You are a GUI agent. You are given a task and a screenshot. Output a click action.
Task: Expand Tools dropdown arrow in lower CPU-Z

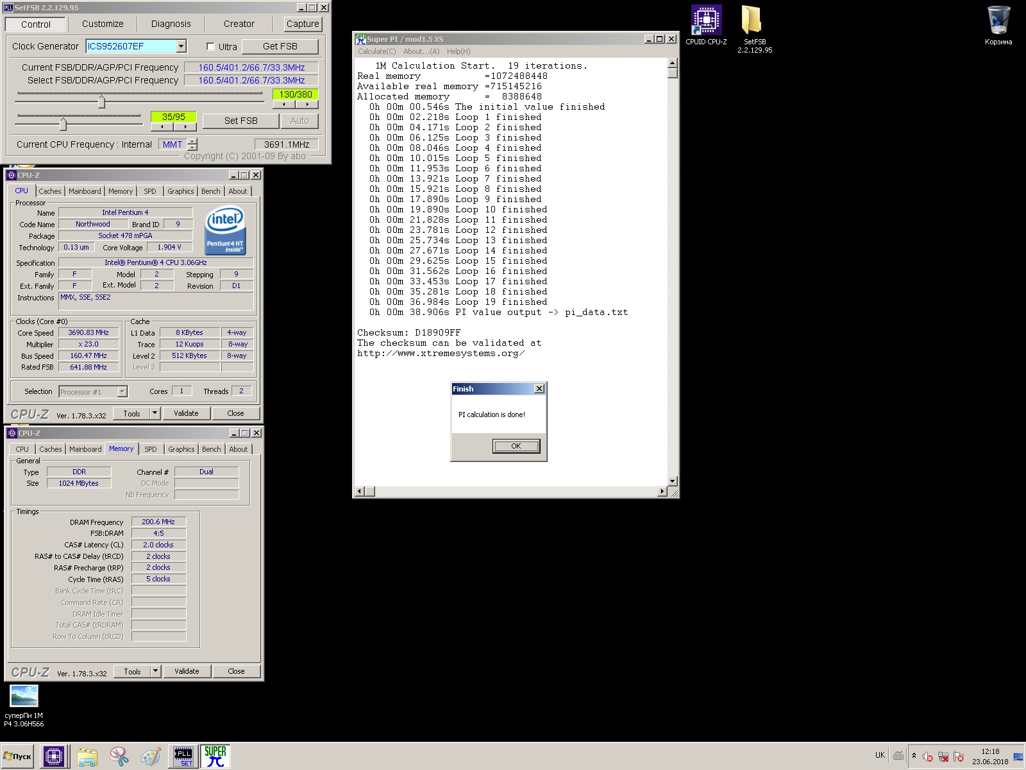(155, 671)
